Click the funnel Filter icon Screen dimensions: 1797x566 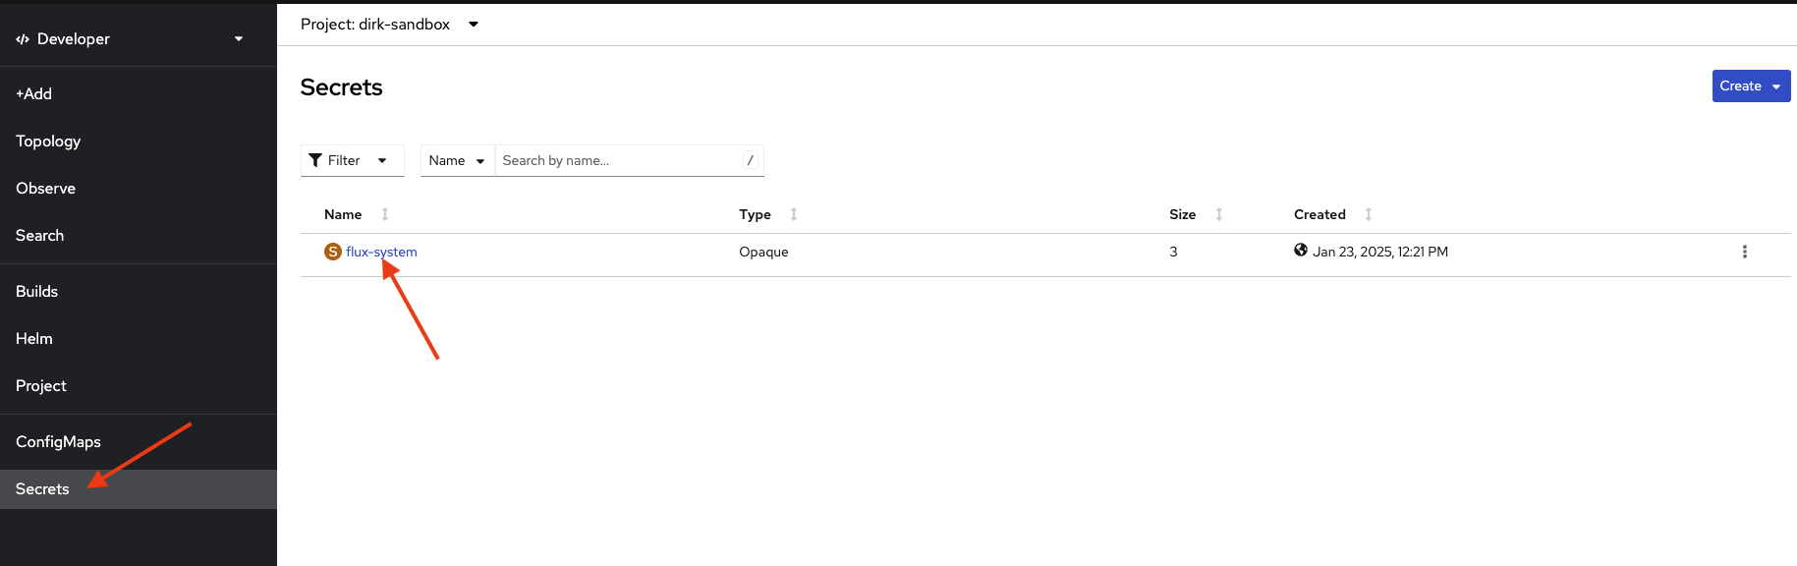point(315,160)
